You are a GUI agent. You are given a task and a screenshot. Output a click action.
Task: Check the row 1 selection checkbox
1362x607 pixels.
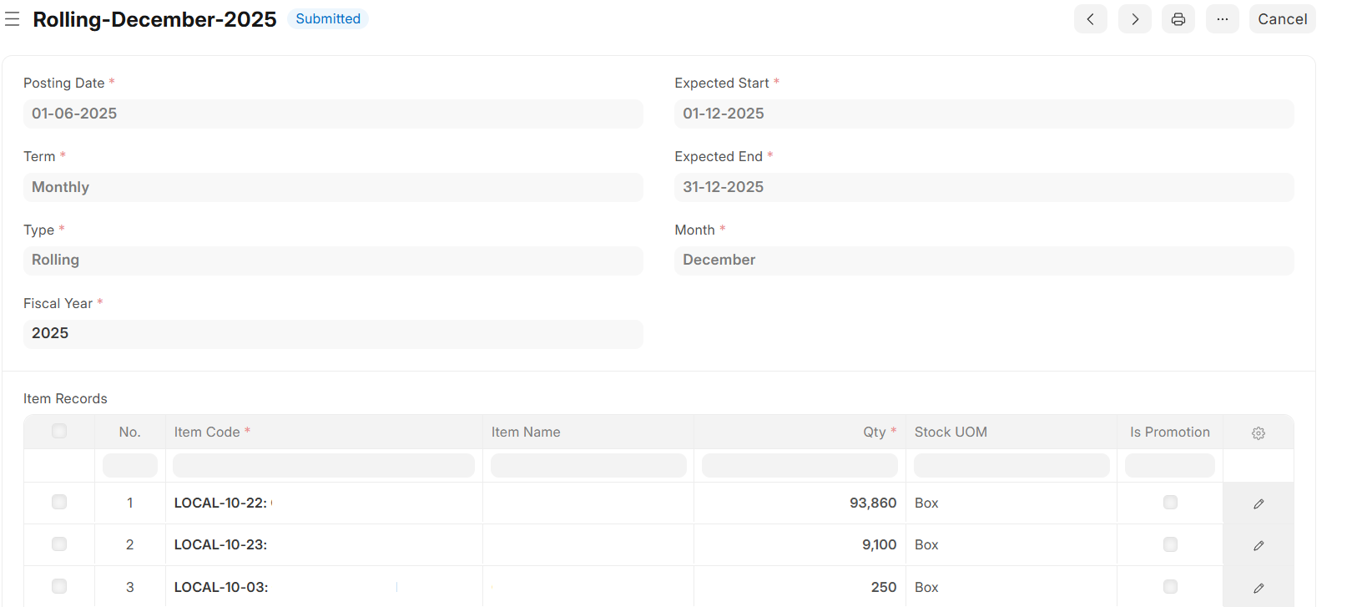click(x=59, y=502)
